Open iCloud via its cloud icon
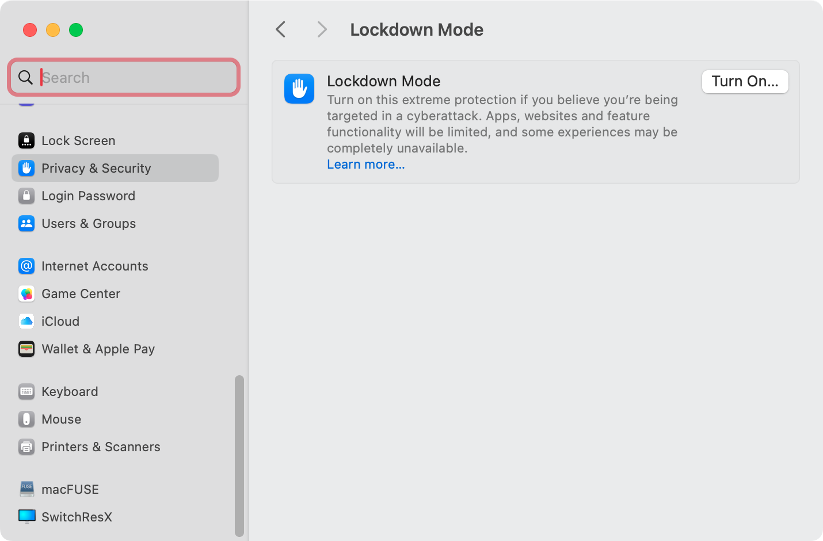Screen dimensions: 823x541 (26, 321)
